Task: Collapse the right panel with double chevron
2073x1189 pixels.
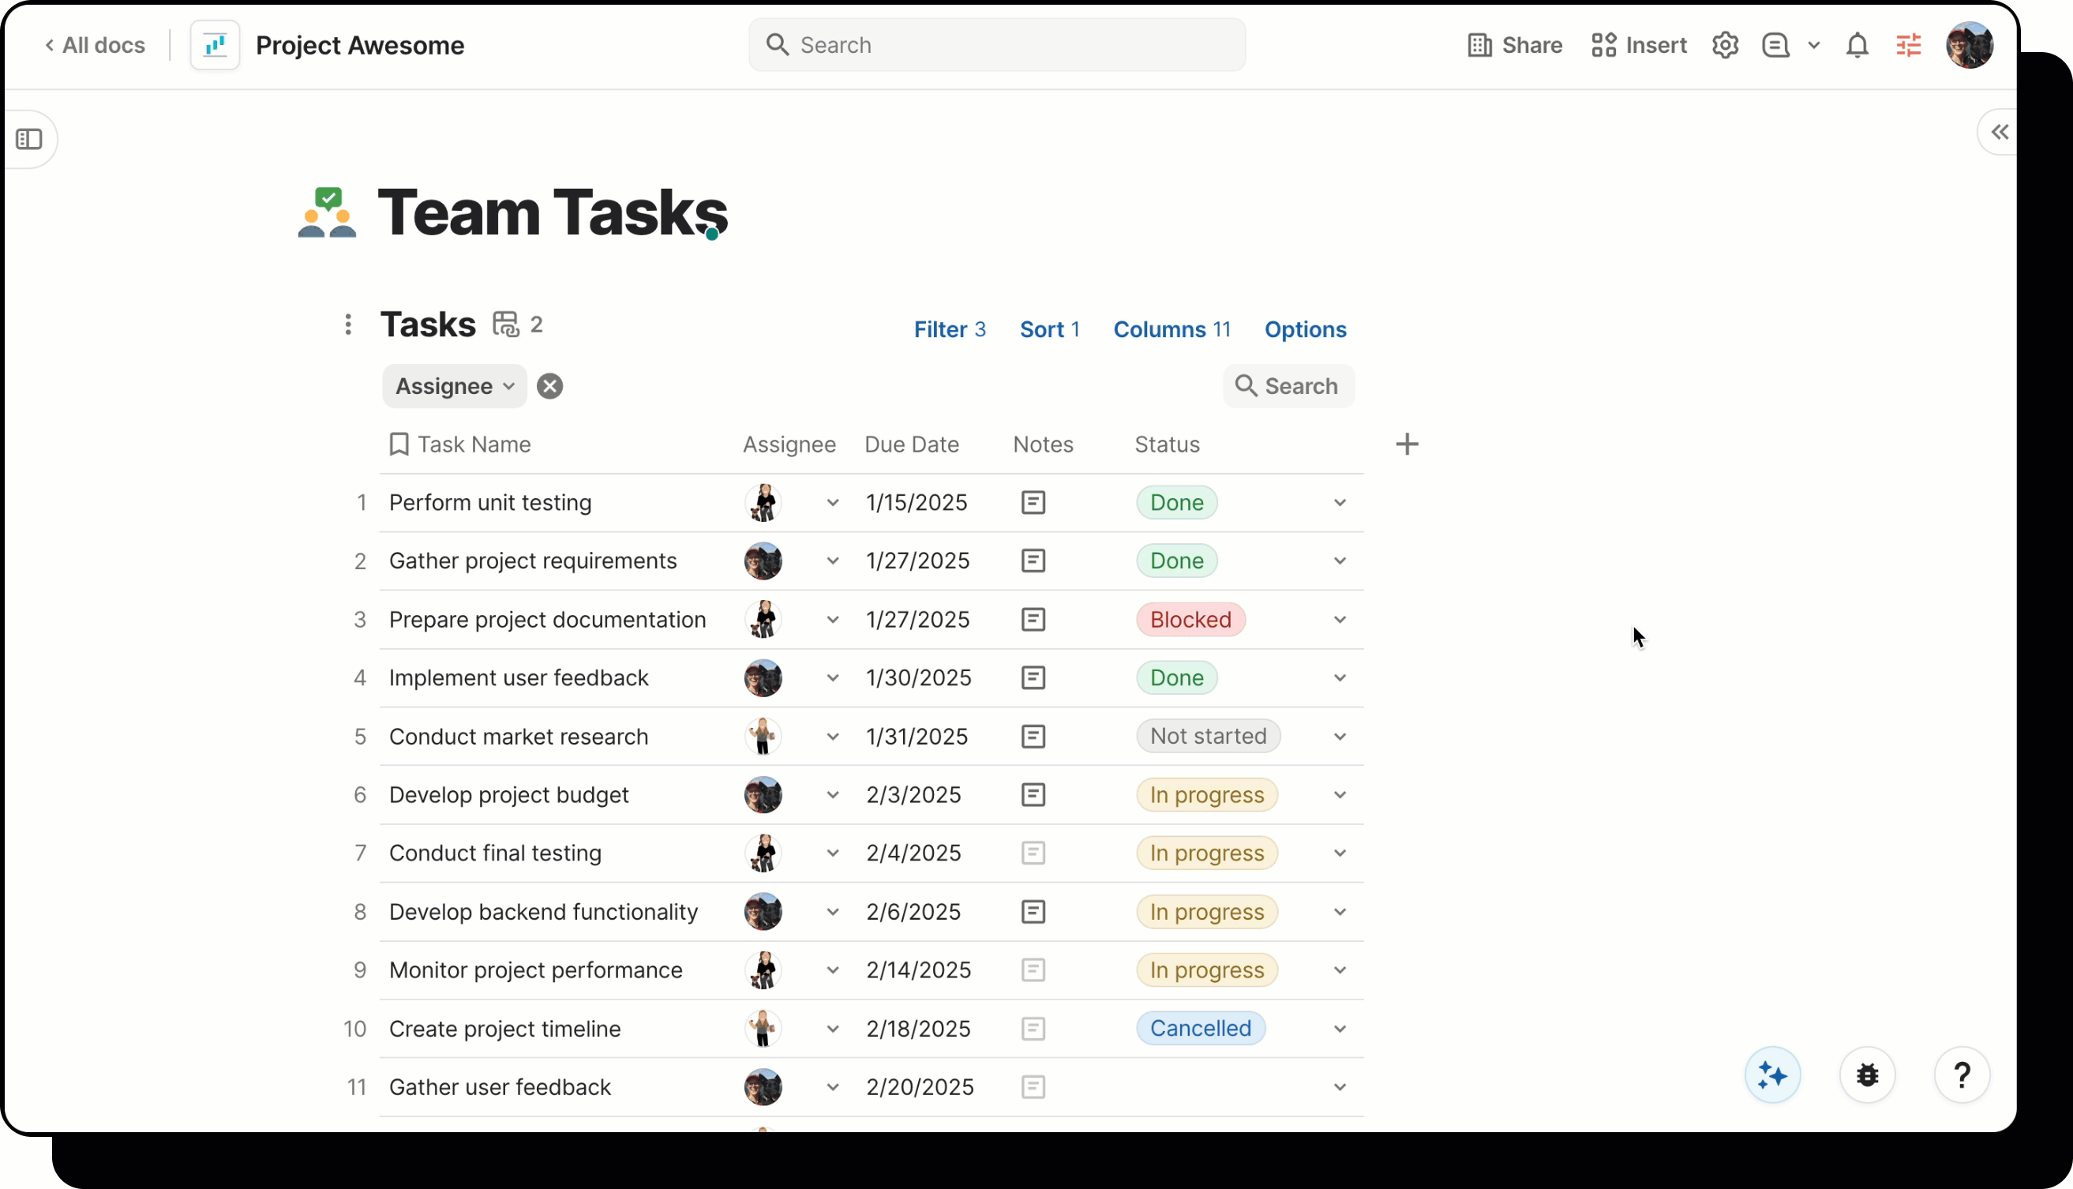Action: point(2000,132)
